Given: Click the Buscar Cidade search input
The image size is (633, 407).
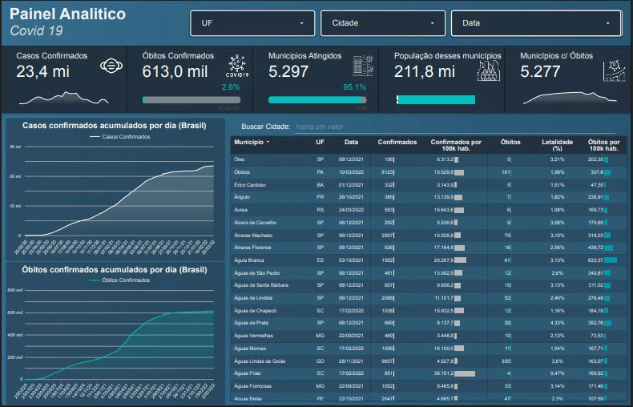Looking at the screenshot, I should [x=455, y=127].
